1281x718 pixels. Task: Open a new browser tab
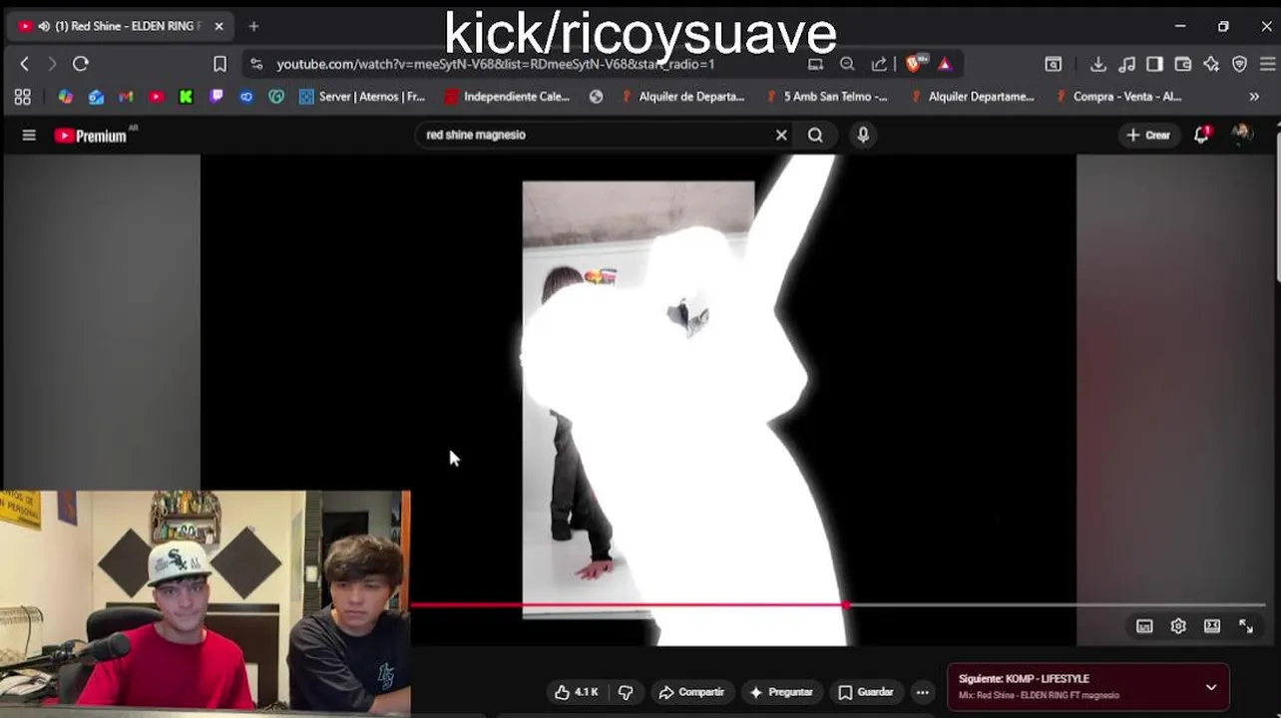tap(253, 26)
